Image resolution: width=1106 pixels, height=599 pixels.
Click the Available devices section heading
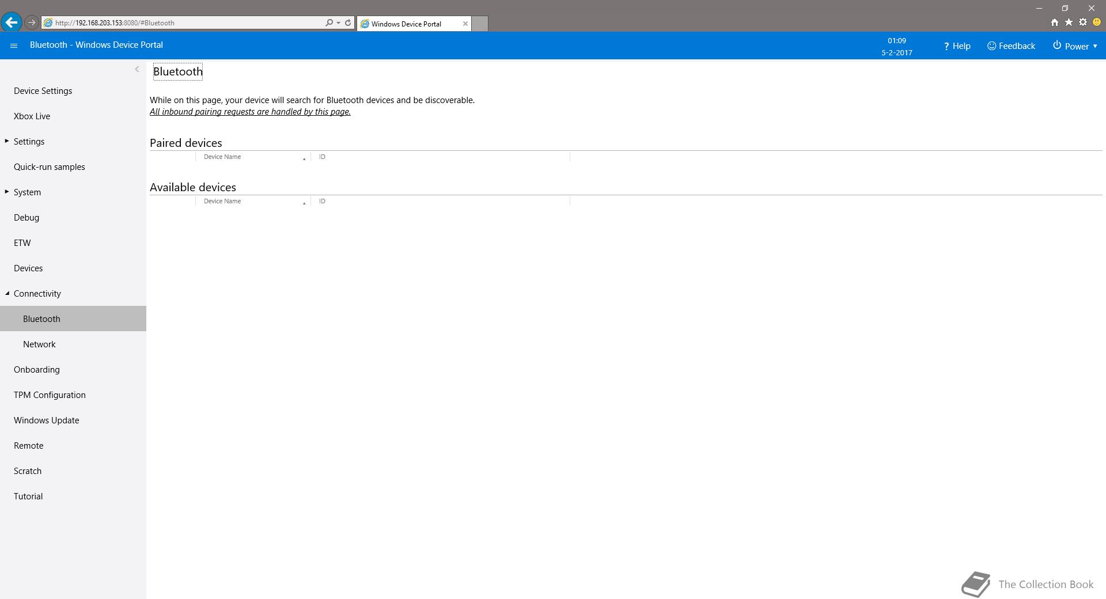pyautogui.click(x=193, y=187)
